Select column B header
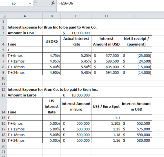Viewport: 164px width, 157px height. 52,16
